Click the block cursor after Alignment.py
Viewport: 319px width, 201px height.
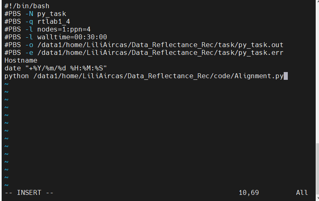(286, 76)
